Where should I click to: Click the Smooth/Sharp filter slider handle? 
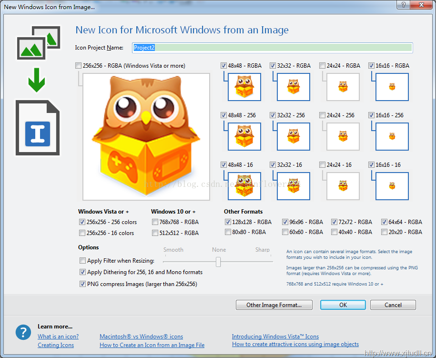(x=218, y=262)
